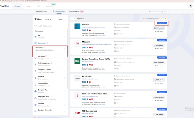This screenshot has height=118, width=194.
Task: Open Moderna's Instagram profile icon
Action: [92, 47]
